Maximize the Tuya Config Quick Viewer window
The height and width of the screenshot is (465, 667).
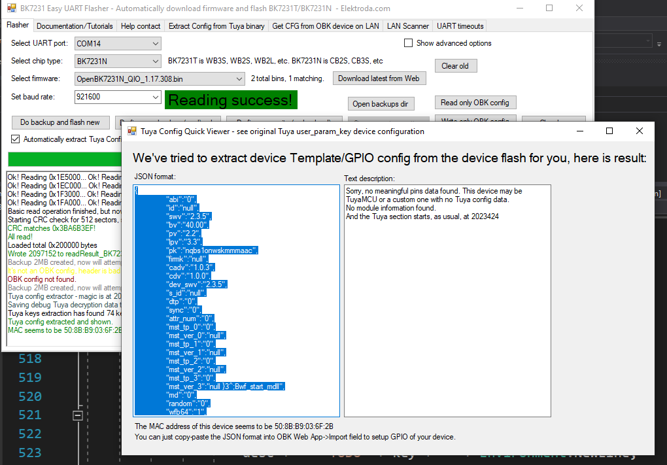pyautogui.click(x=609, y=131)
